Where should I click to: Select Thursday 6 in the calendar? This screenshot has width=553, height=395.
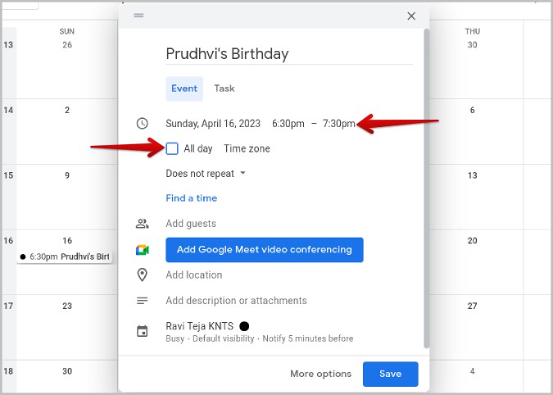[x=472, y=110]
